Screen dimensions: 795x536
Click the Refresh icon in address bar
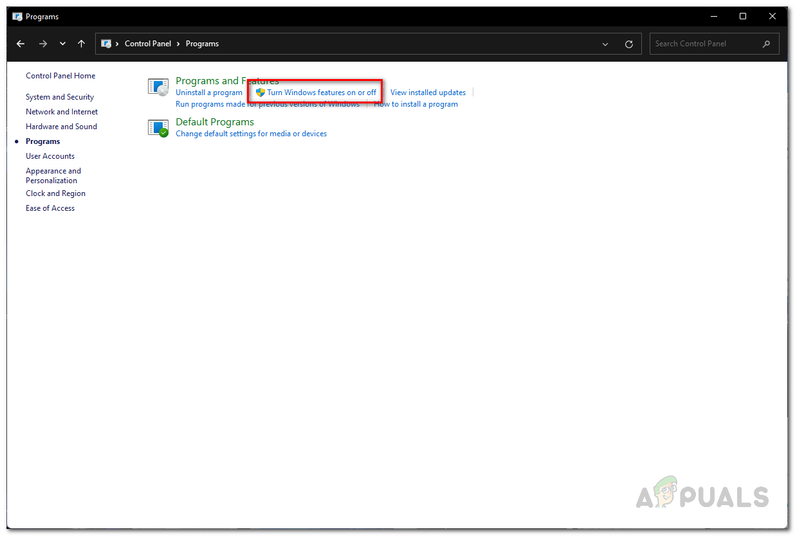(629, 43)
